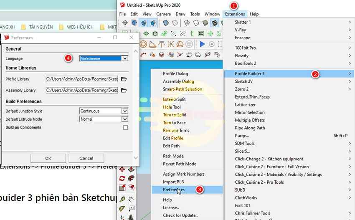Select the Follow Me tool icon
The height and width of the screenshot is (220, 355).
131,178
